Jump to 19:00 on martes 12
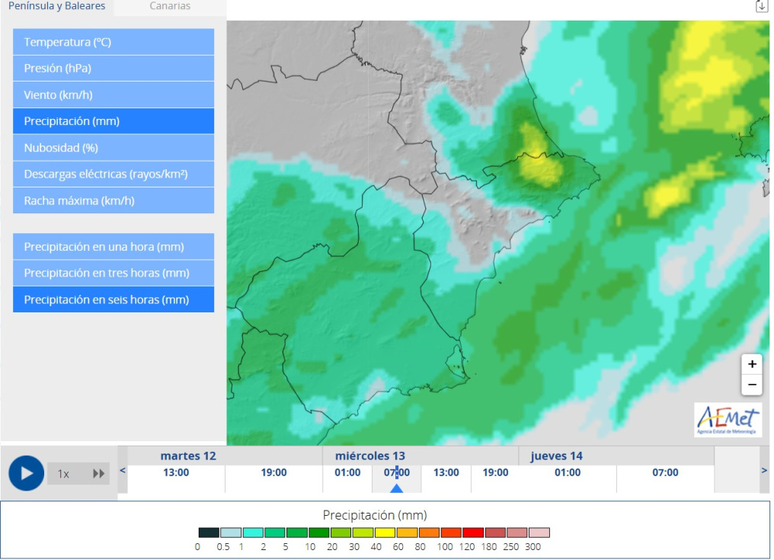Image resolution: width=774 pixels, height=560 pixels. 273,472
